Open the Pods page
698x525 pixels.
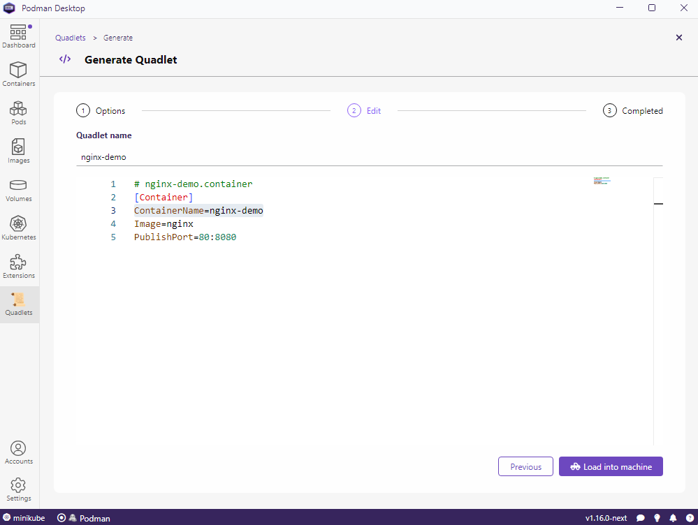point(19,112)
